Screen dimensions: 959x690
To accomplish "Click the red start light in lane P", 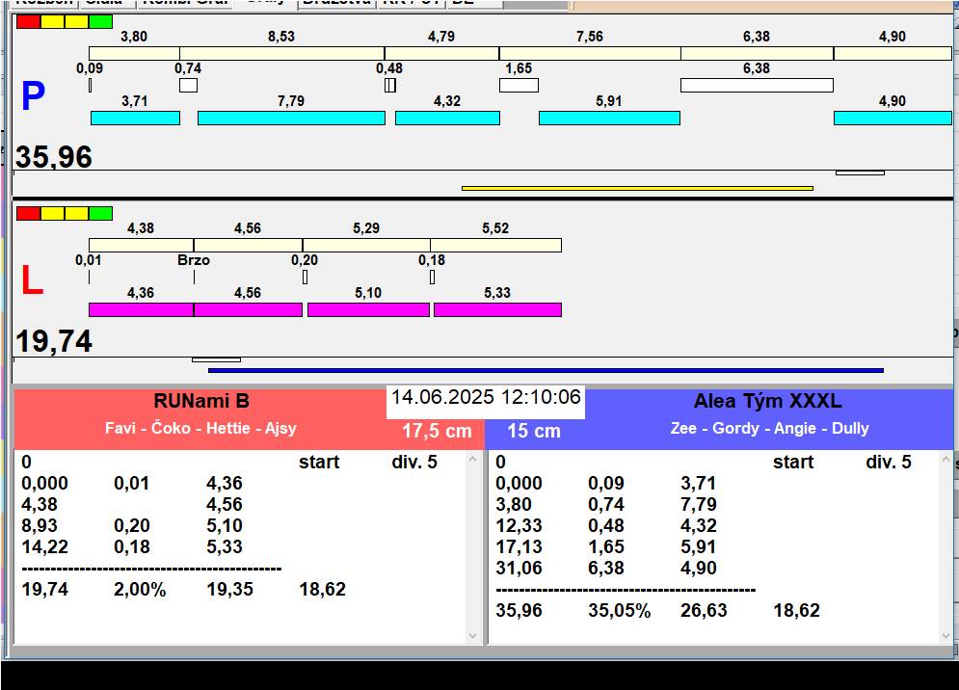I will [28, 21].
